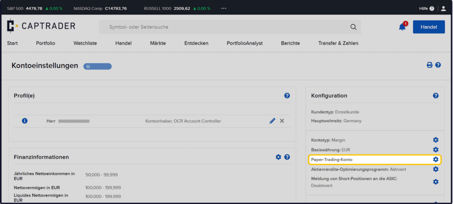Open Finanzinformationen settings gear
This screenshot has height=204, width=453.
(x=278, y=157)
